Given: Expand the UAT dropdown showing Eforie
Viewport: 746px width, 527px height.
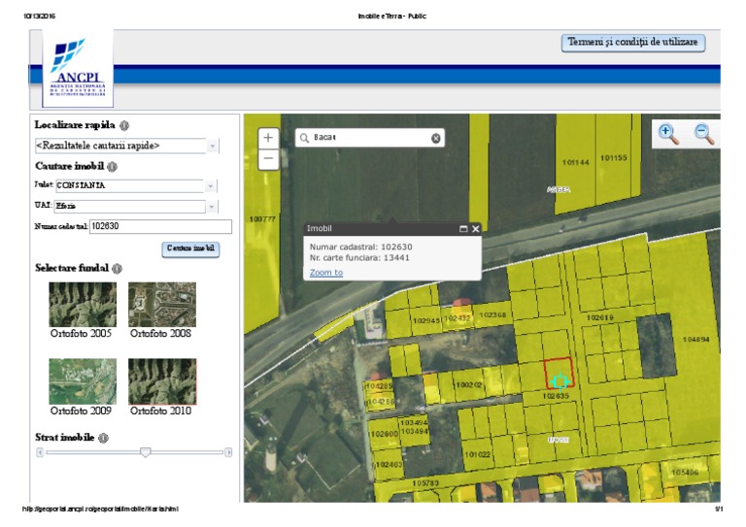Looking at the screenshot, I should pyautogui.click(x=211, y=206).
